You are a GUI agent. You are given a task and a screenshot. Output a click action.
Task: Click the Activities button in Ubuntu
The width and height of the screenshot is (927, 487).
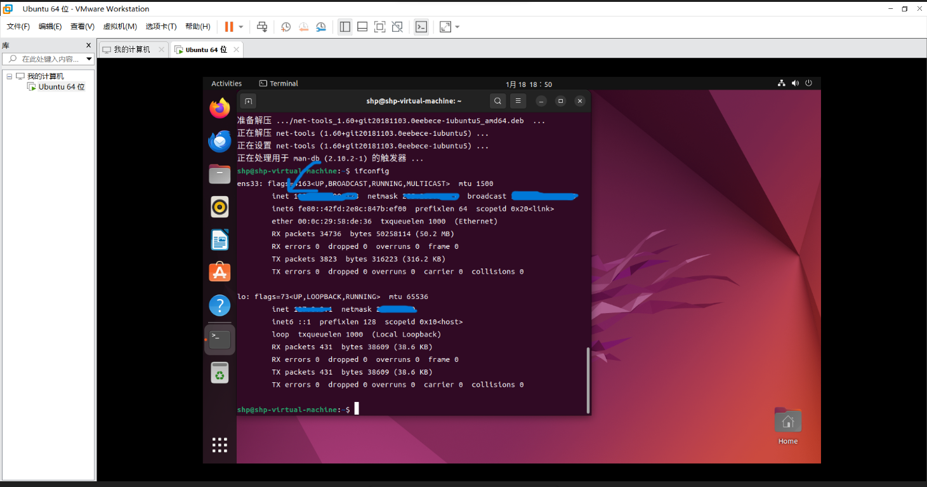tap(227, 83)
